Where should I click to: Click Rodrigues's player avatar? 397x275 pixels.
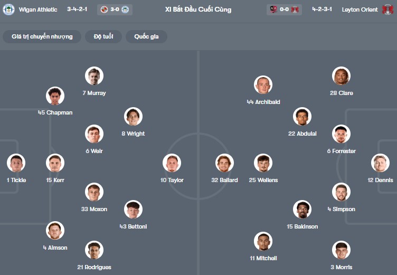94,250
